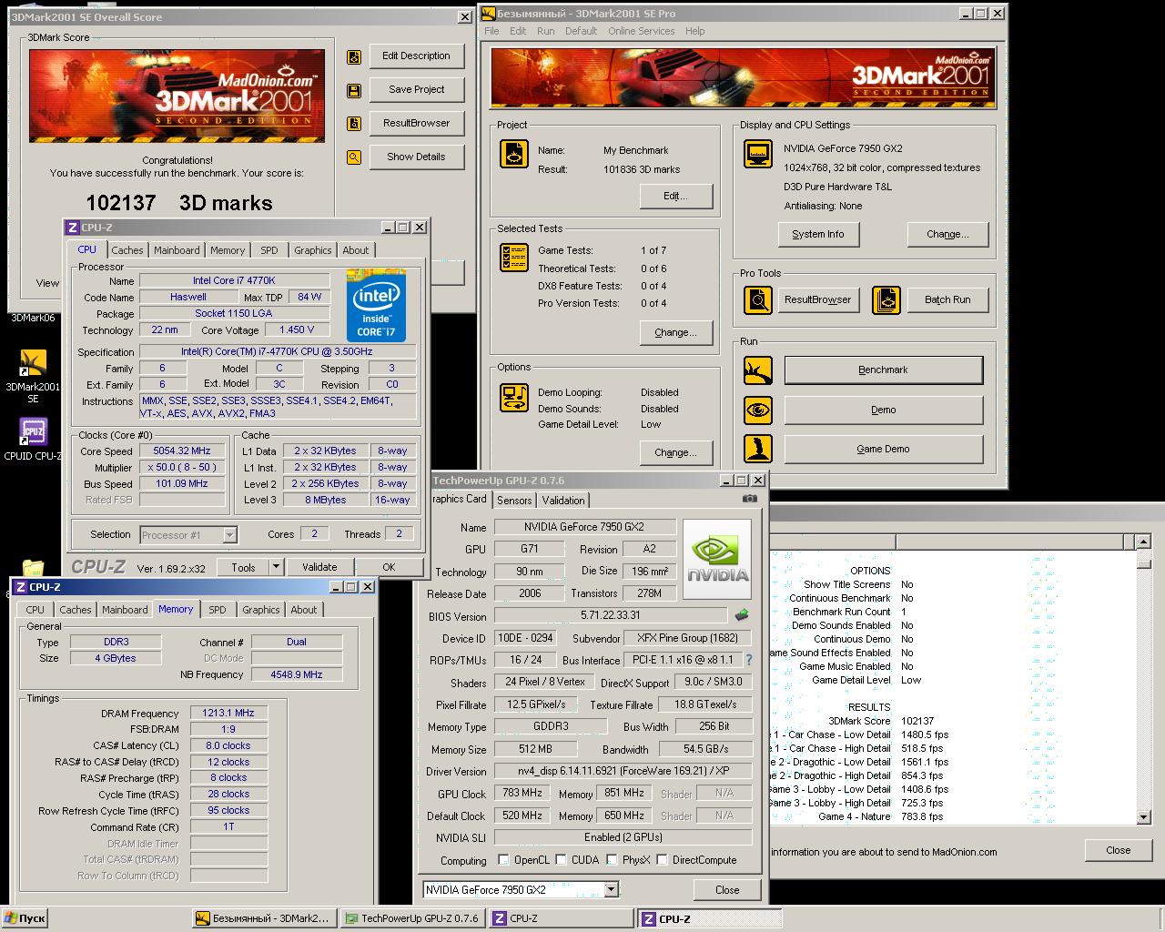The width and height of the screenshot is (1165, 932).
Task: Click the Demo button
Action: click(x=883, y=410)
